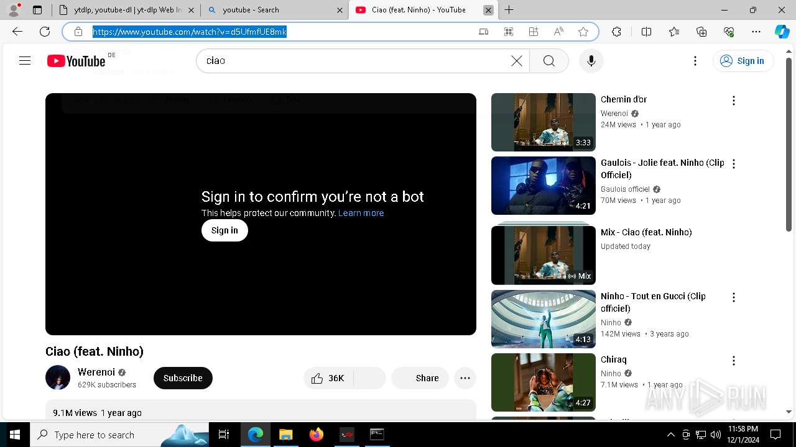Screen dimensions: 796x447
Task: Open Task View on the taskbar
Action: click(224, 435)
